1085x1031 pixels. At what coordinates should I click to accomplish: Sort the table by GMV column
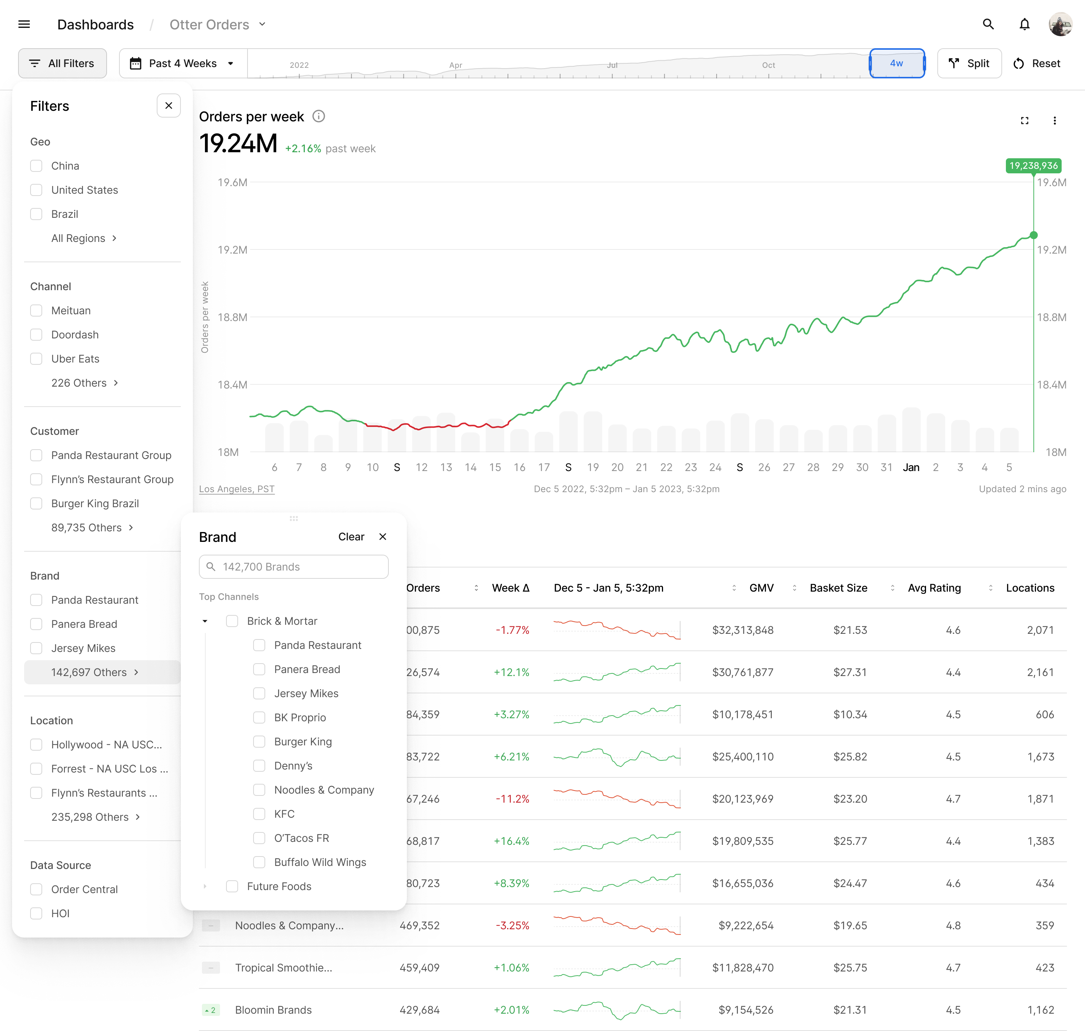[x=761, y=588]
